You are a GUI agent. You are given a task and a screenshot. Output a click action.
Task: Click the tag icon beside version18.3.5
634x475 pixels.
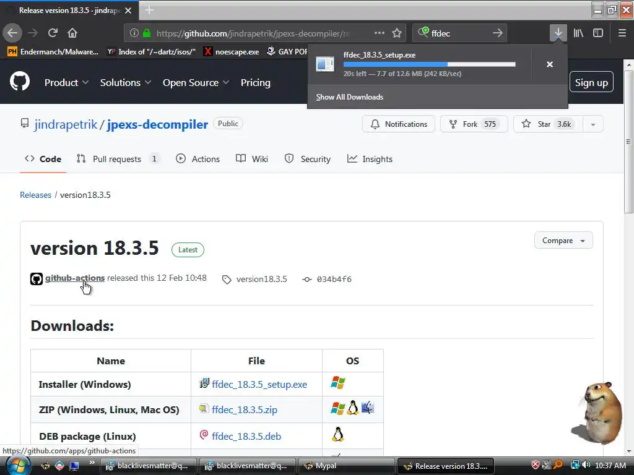(x=227, y=280)
